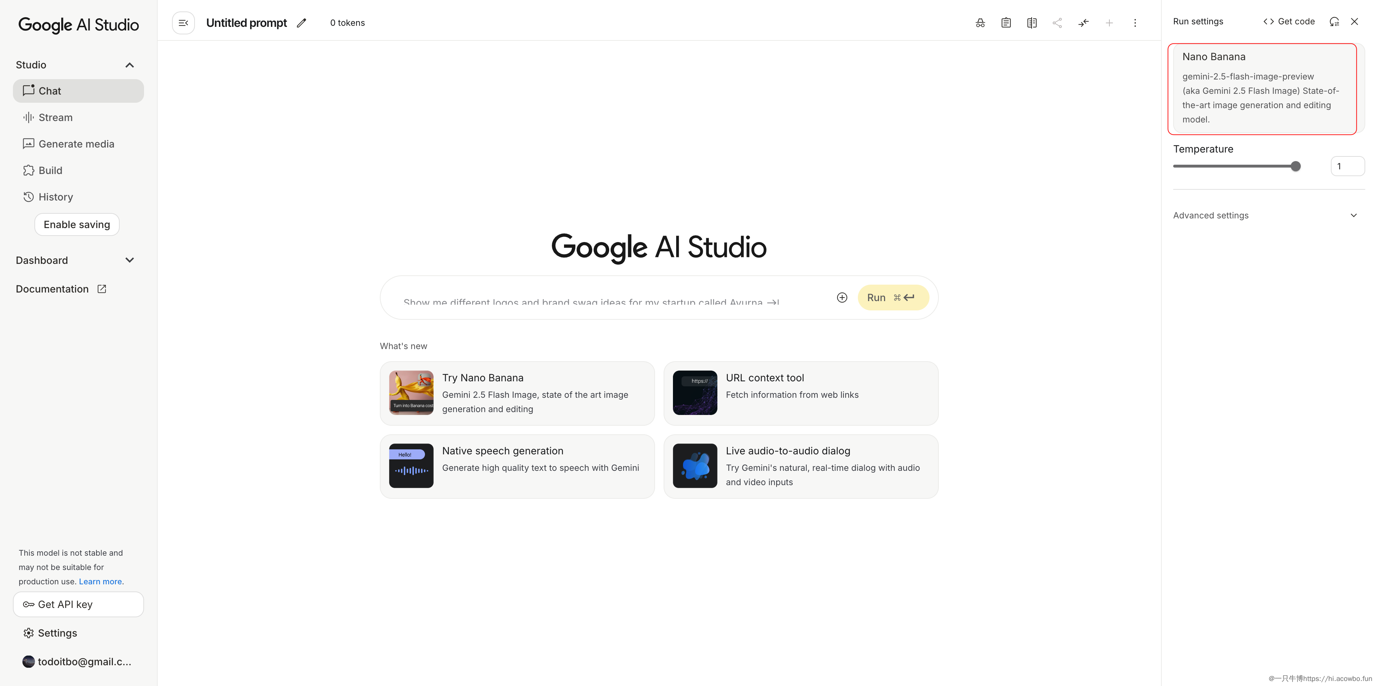The height and width of the screenshot is (686, 1376).
Task: Open the Learn more link
Action: [x=100, y=581]
